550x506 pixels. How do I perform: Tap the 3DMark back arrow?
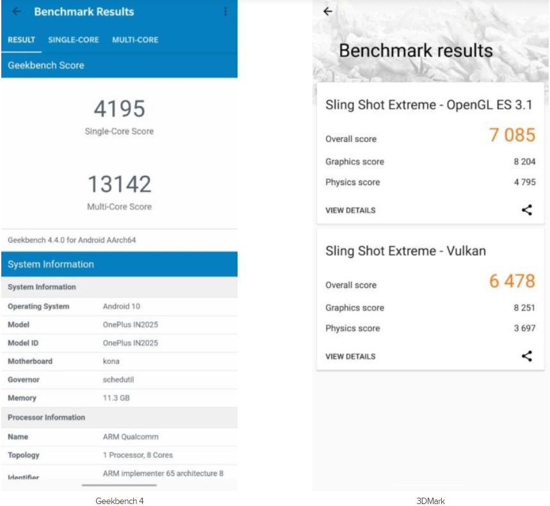[328, 12]
